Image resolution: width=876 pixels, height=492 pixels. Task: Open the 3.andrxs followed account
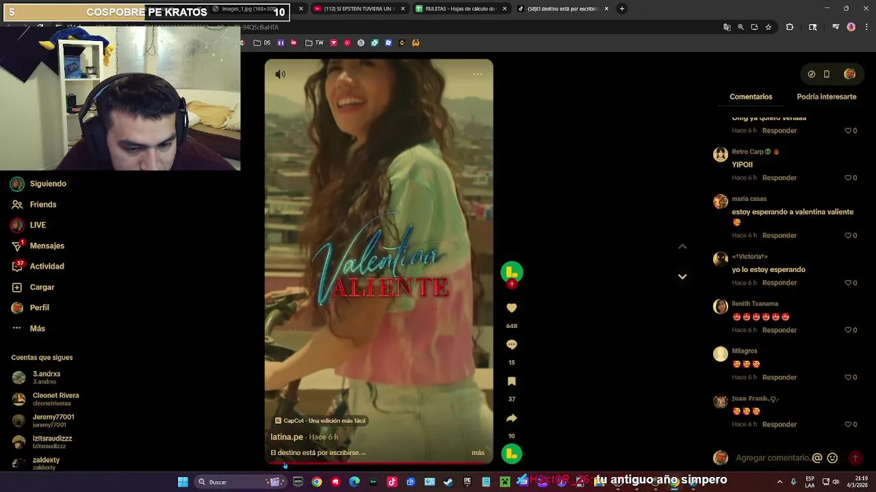pyautogui.click(x=38, y=377)
